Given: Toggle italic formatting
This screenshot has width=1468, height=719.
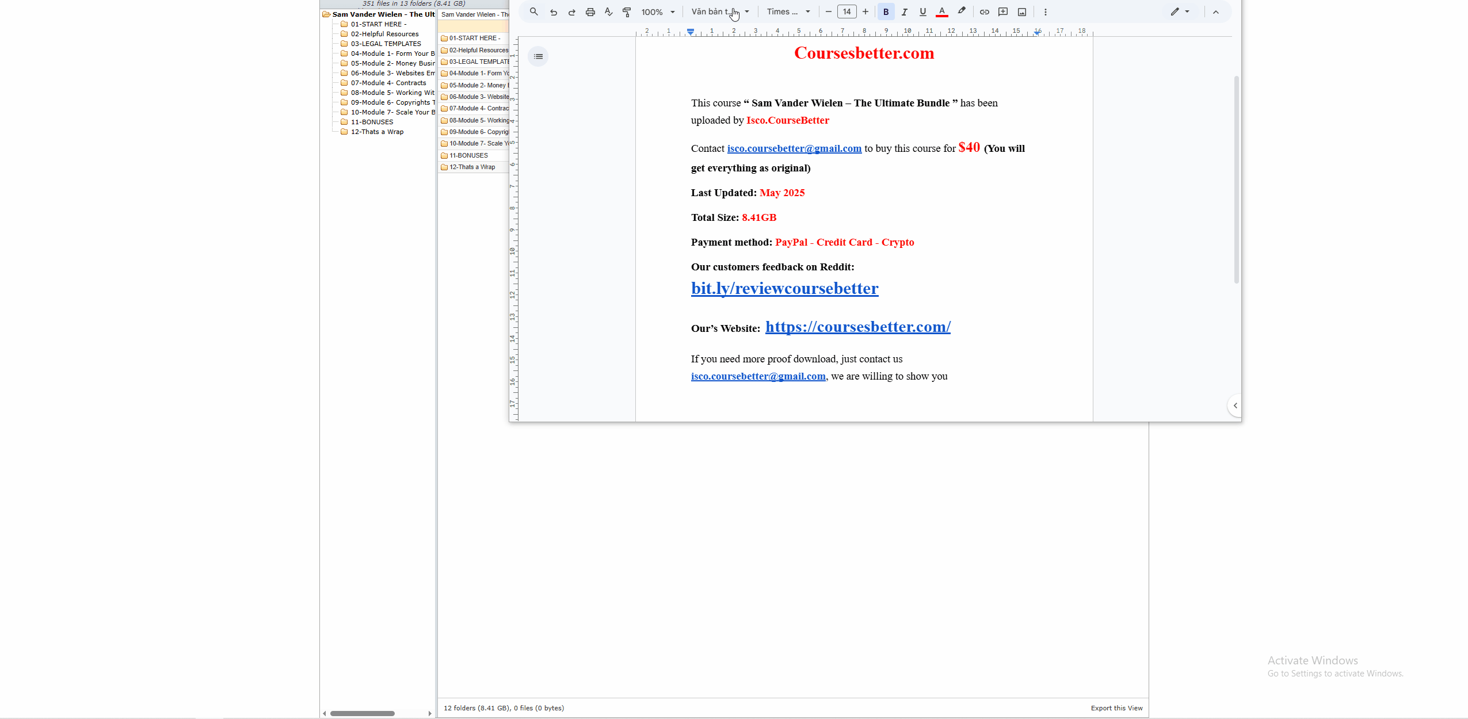Looking at the screenshot, I should 905,12.
